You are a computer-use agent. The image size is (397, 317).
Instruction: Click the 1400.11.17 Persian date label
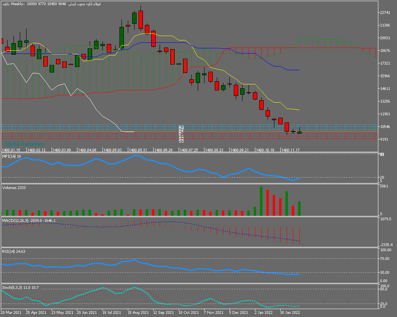click(x=290, y=150)
